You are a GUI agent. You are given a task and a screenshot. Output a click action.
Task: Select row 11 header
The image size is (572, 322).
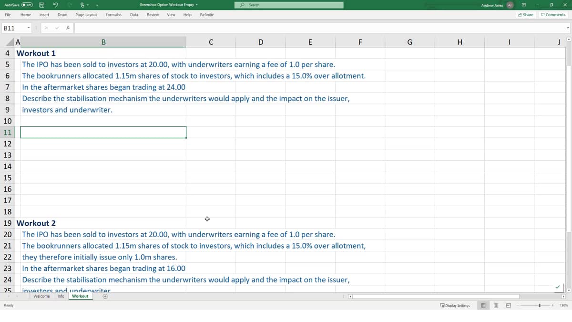point(7,132)
